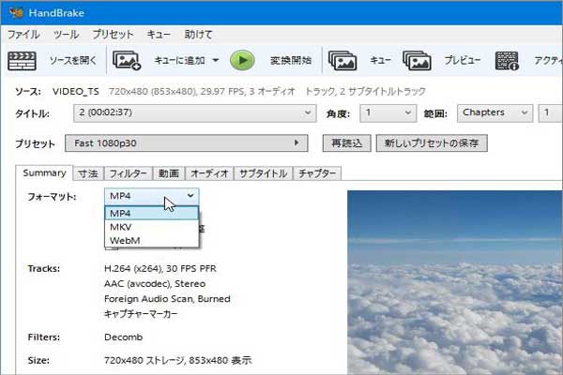The image size is (563, 375).
Task: Click the Open Source clapperboard icon
Action: pos(22,61)
